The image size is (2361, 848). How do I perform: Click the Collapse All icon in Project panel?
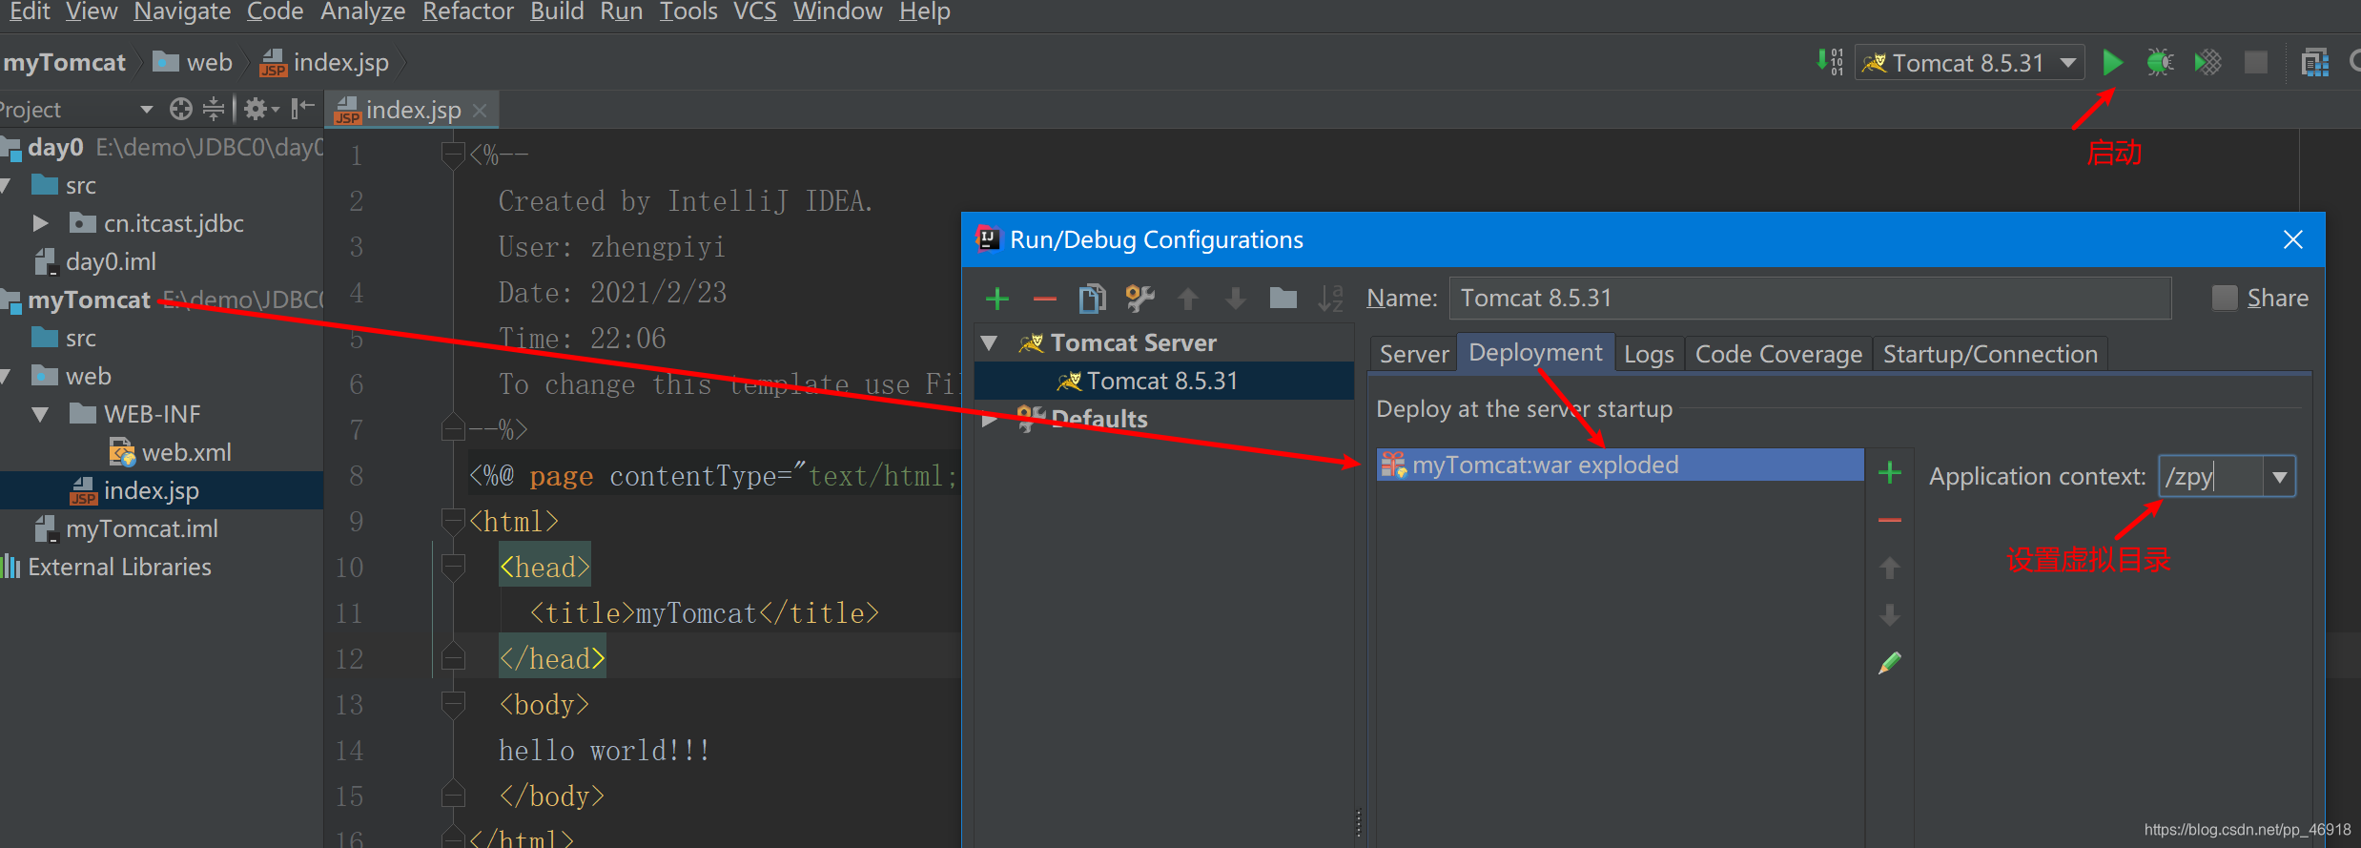coord(214,110)
